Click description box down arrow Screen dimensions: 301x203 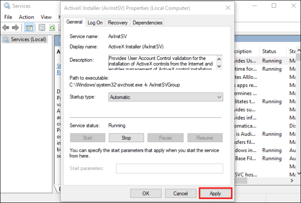[219, 67]
